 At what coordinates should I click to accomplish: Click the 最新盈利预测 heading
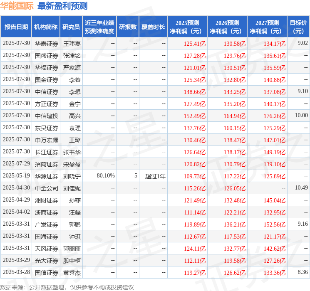(x=62, y=6)
